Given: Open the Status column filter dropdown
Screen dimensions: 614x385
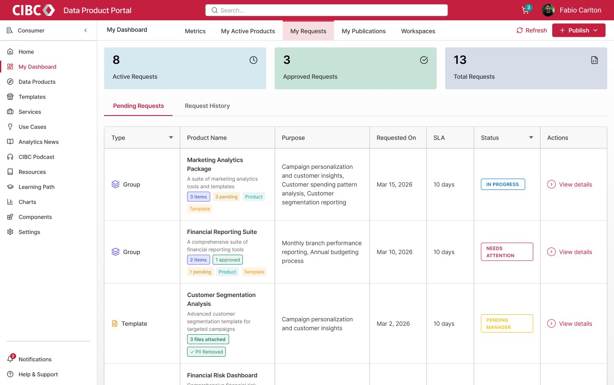Looking at the screenshot, I should (x=531, y=137).
